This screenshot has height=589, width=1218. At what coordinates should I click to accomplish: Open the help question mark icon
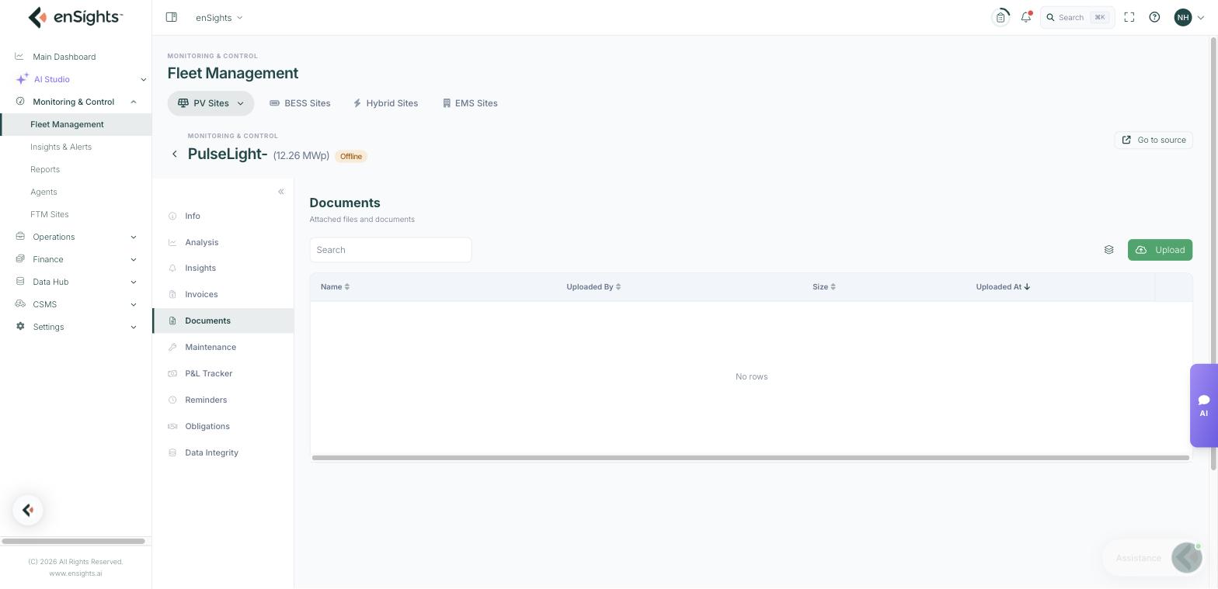point(1154,17)
